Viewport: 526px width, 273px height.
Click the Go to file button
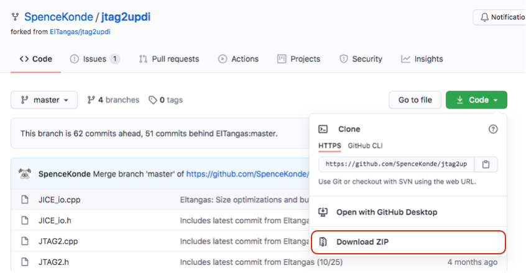click(415, 100)
